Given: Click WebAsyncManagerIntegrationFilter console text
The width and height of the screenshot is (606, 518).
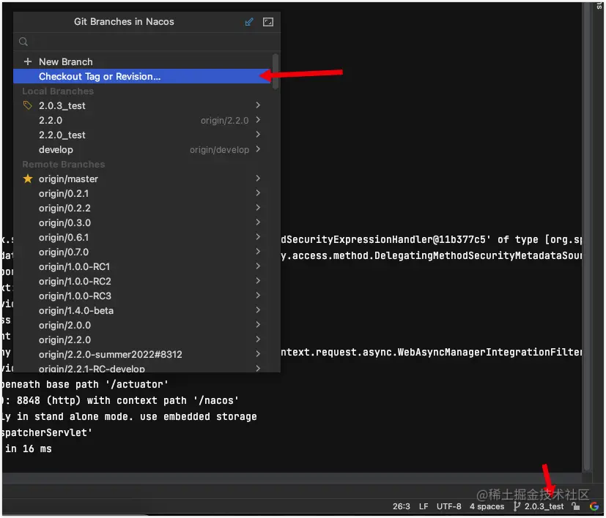Looking at the screenshot, I should coord(489,353).
